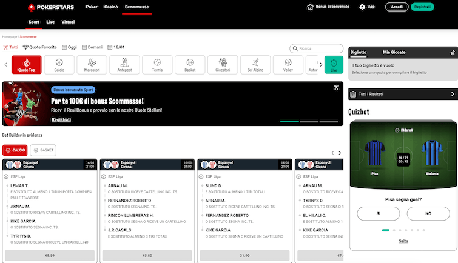
Task: Open the Antepost category
Action: coord(125,65)
